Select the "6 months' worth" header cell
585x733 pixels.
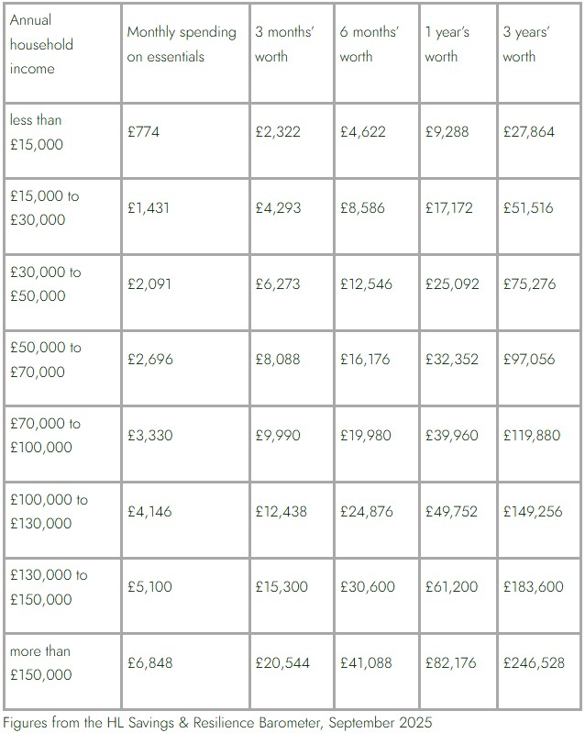(370, 44)
